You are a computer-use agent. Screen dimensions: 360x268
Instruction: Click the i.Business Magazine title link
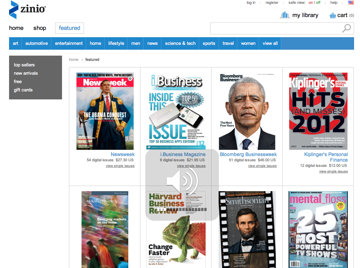(x=183, y=154)
